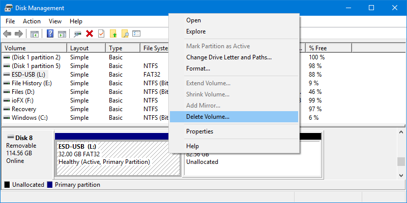
Task: Open the View menu
Action: [x=55, y=21]
